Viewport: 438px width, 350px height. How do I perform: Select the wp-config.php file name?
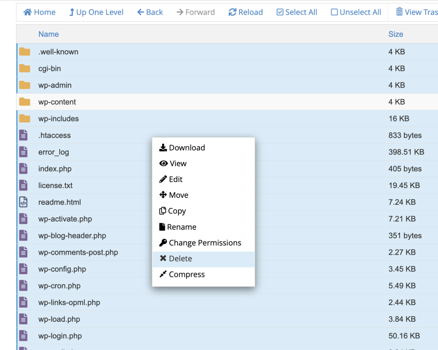62,269
